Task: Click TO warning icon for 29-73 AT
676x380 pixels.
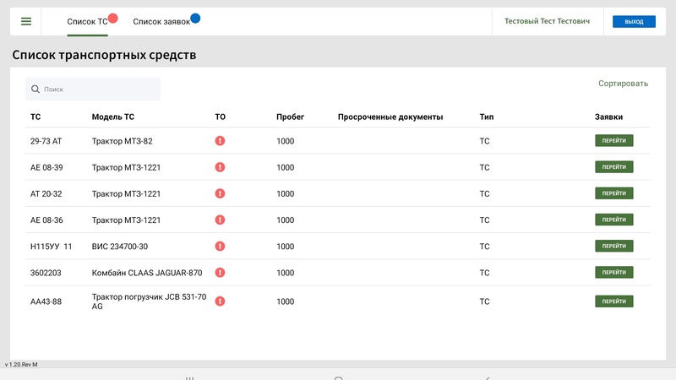Action: (220, 141)
